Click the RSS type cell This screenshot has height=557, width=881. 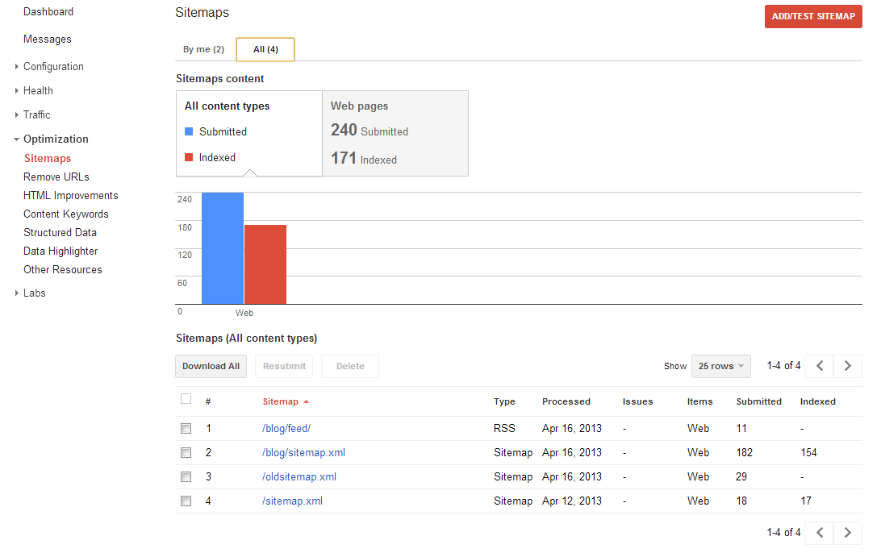coord(504,428)
